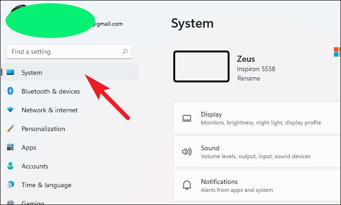Open the Display settings card
Viewport: 341px width, 205px height.
tap(257, 118)
